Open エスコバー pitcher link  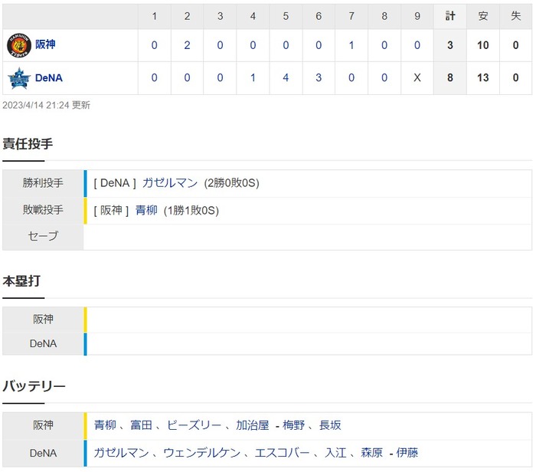point(282,453)
